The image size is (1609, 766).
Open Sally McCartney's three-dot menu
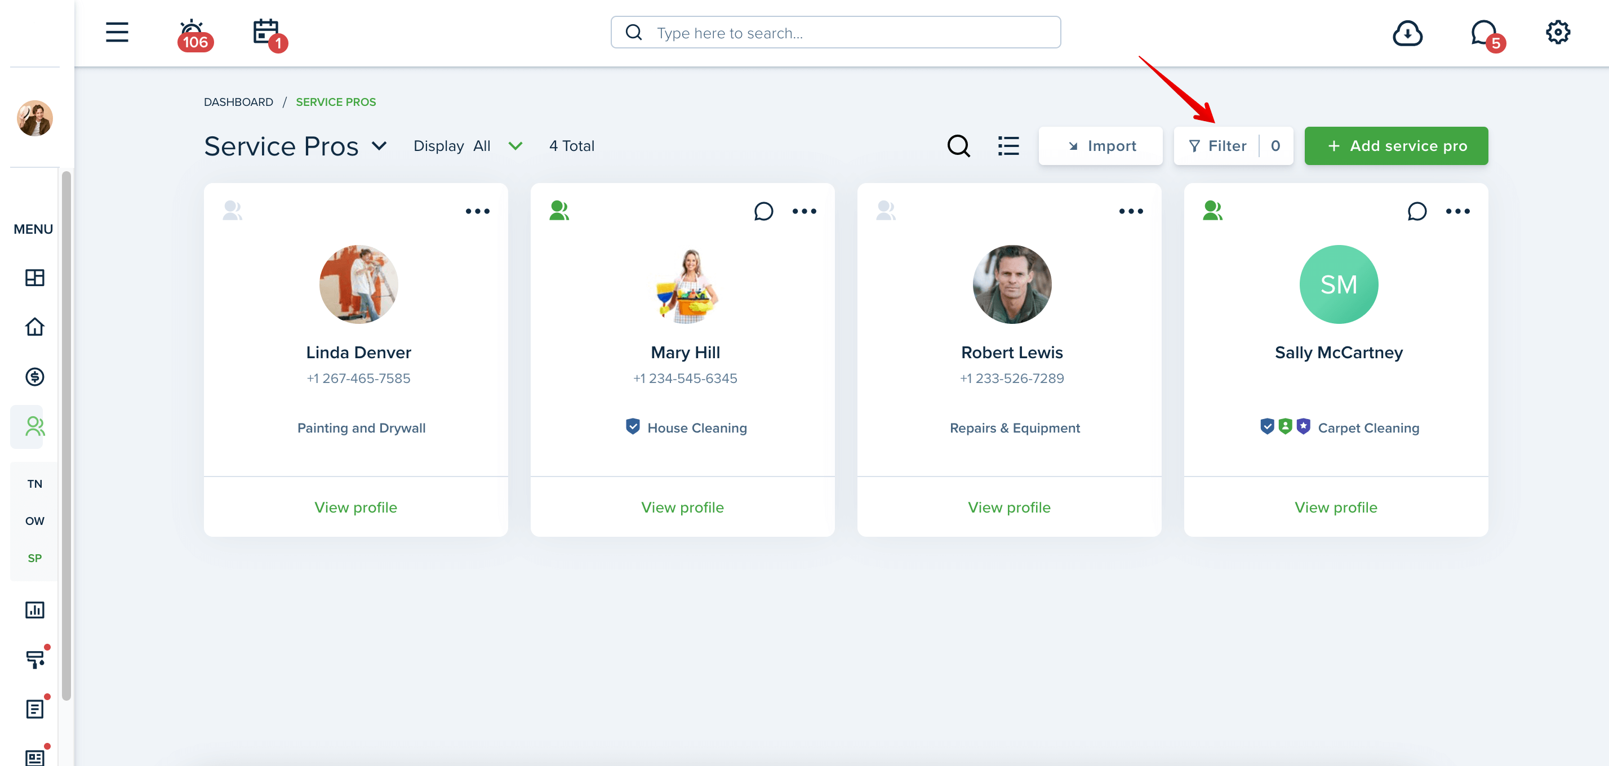tap(1457, 212)
